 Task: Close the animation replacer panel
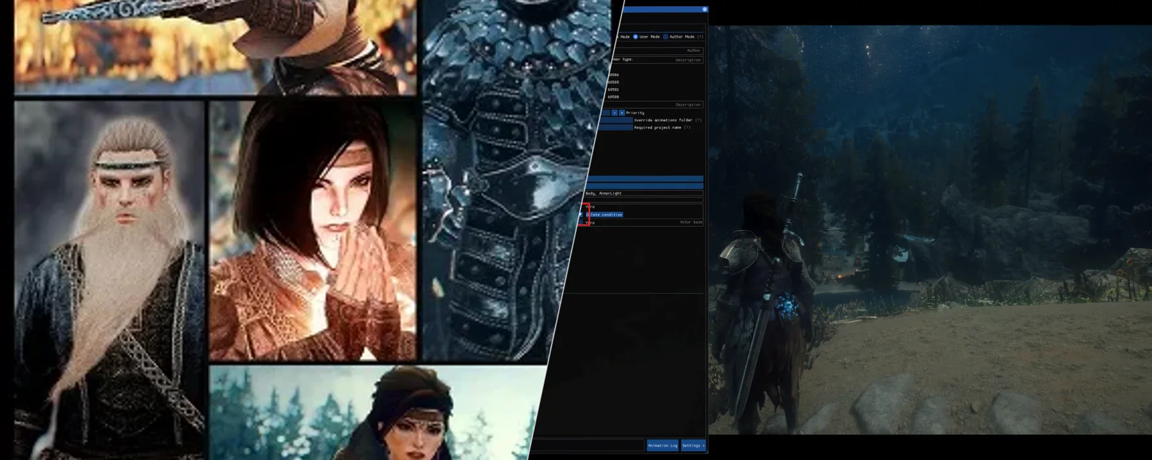[x=705, y=10]
